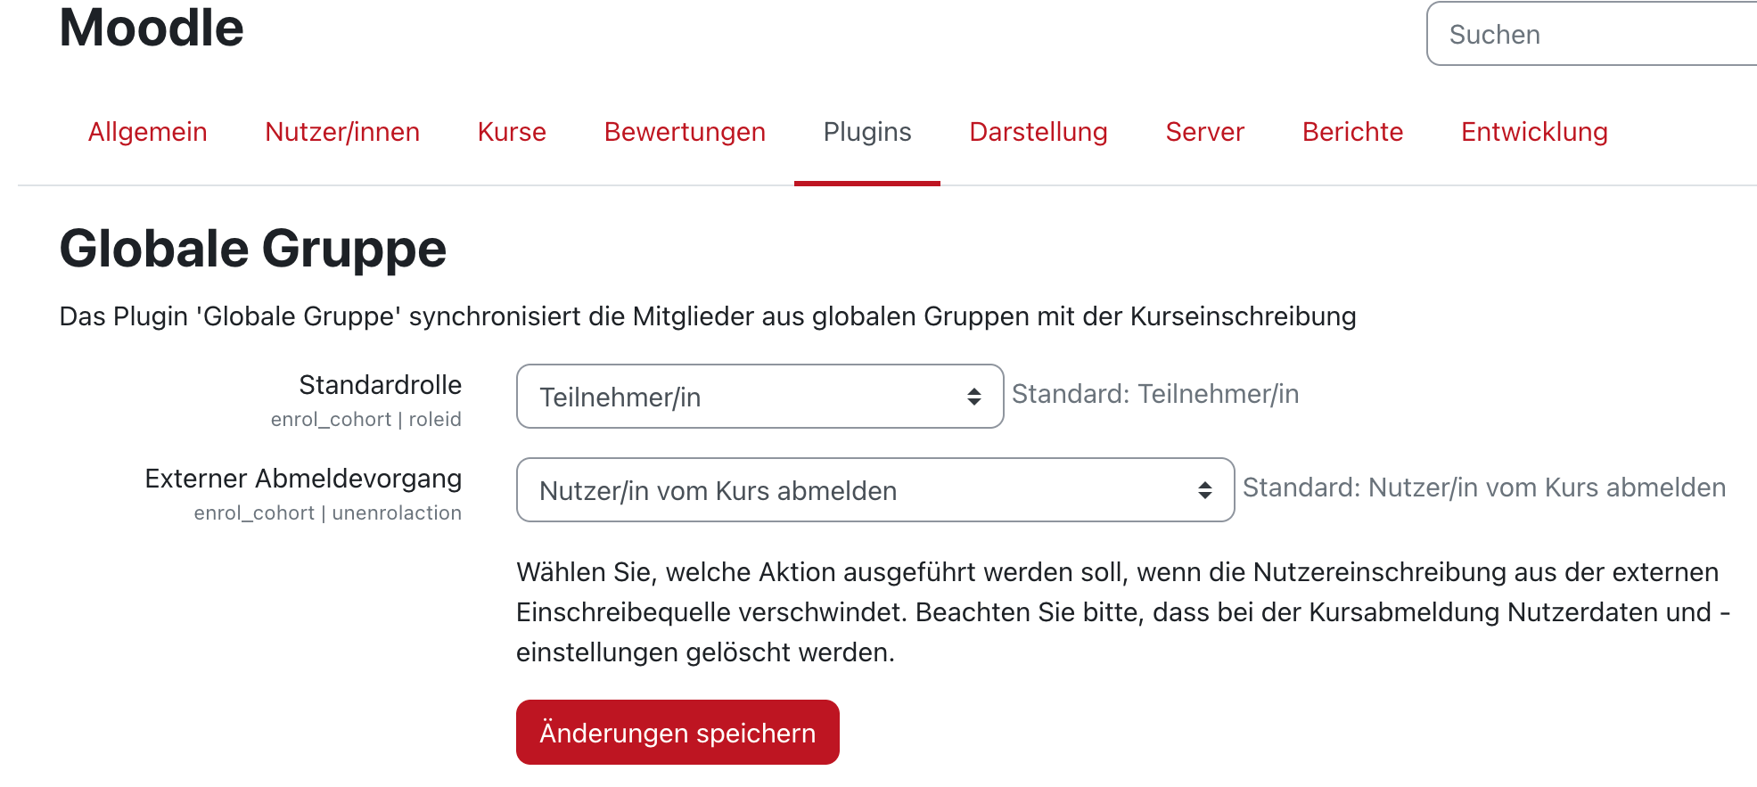Select the active Plugins tab
This screenshot has width=1757, height=787.
(x=866, y=132)
